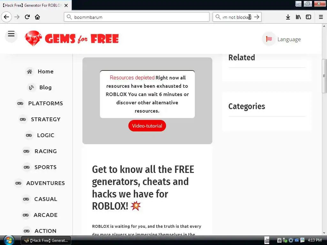This screenshot has height=245, width=327.
Task: Click the scrollbar down arrow
Action: click(x=324, y=233)
